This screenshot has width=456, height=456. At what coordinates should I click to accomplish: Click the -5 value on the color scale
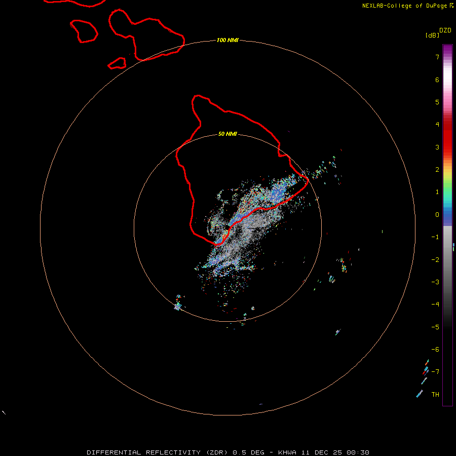tap(435, 327)
